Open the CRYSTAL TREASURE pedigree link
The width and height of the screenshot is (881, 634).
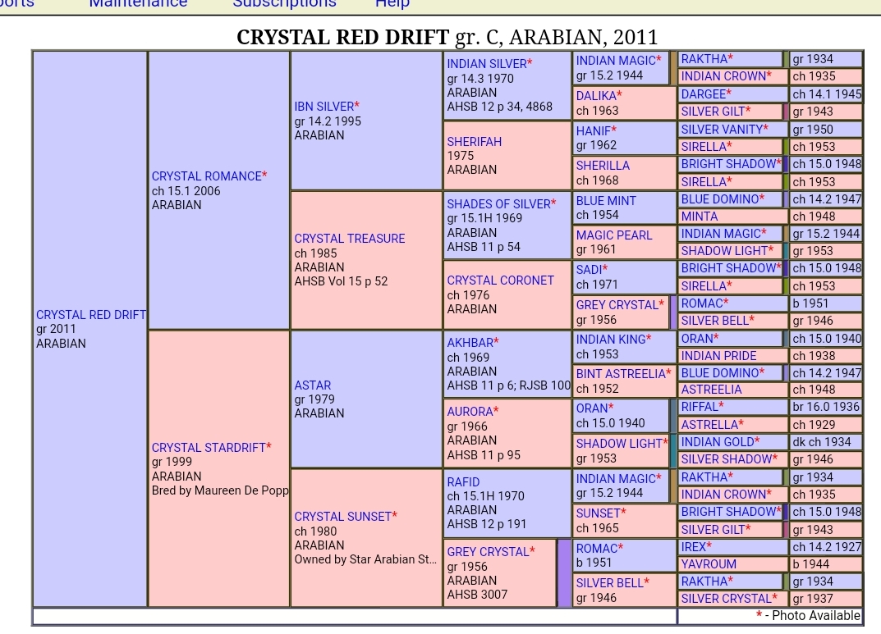[x=349, y=239]
